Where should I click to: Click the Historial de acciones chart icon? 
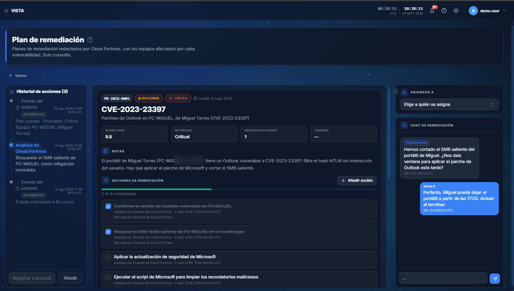click(12, 91)
